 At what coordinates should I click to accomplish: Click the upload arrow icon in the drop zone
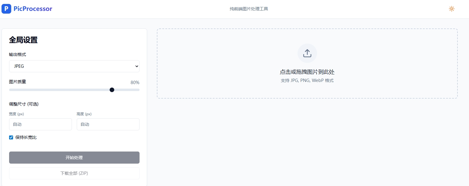click(307, 53)
